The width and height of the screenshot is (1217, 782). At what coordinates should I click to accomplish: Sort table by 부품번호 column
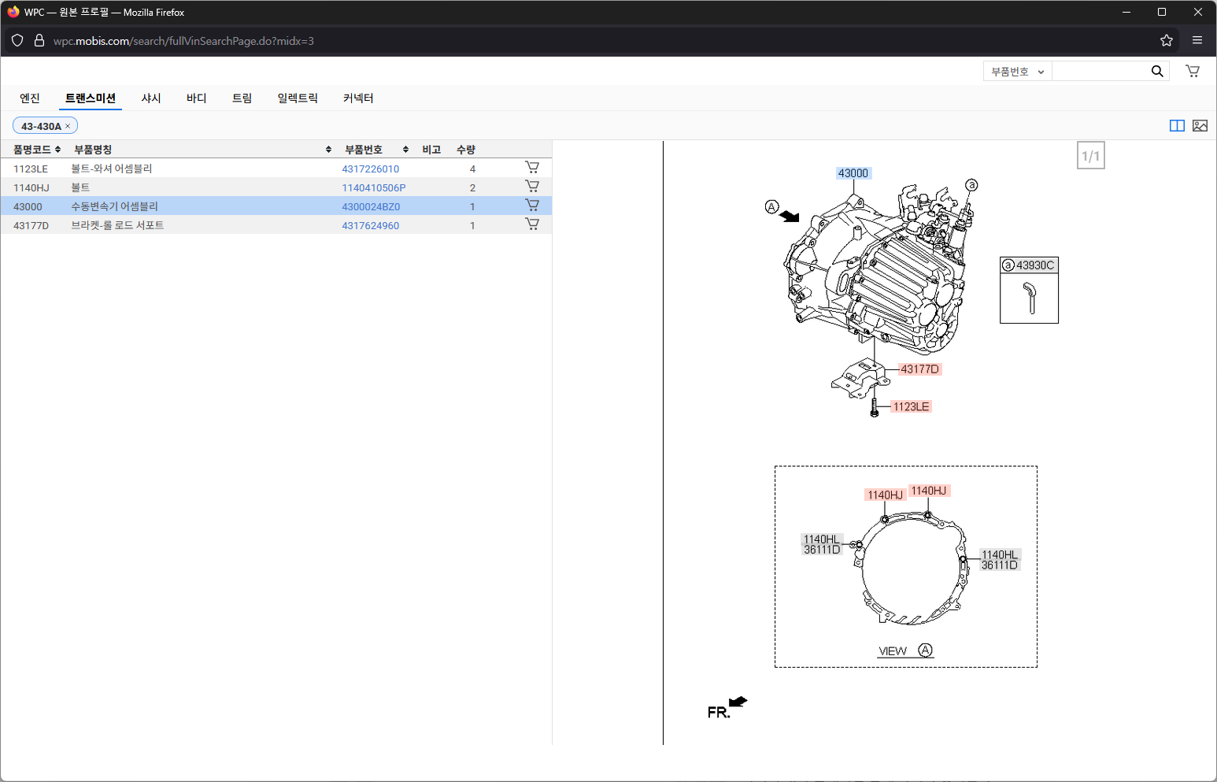point(405,150)
